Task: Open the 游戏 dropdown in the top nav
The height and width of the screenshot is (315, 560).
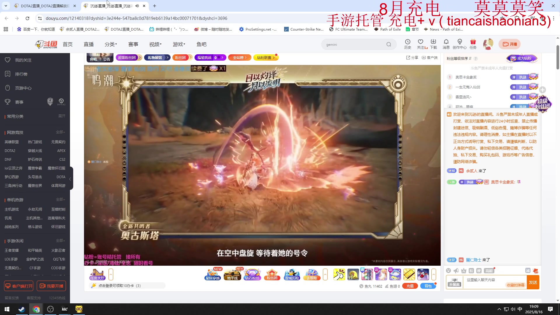Action: (179, 44)
